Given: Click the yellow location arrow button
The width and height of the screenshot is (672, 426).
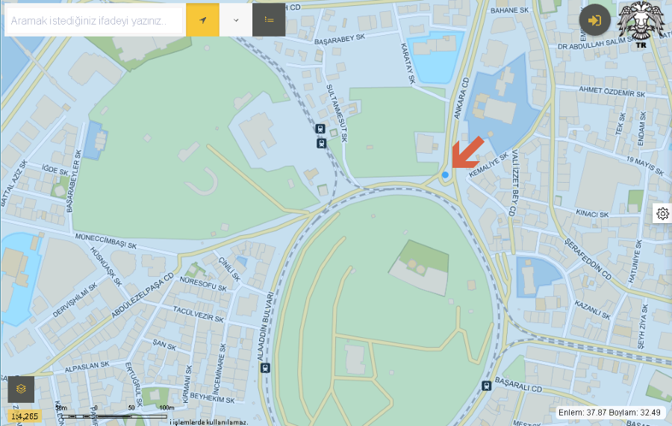Looking at the screenshot, I should 202,19.
